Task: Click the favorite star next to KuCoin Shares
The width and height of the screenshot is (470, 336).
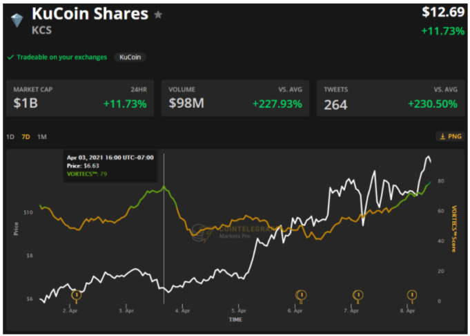Action: [x=158, y=15]
